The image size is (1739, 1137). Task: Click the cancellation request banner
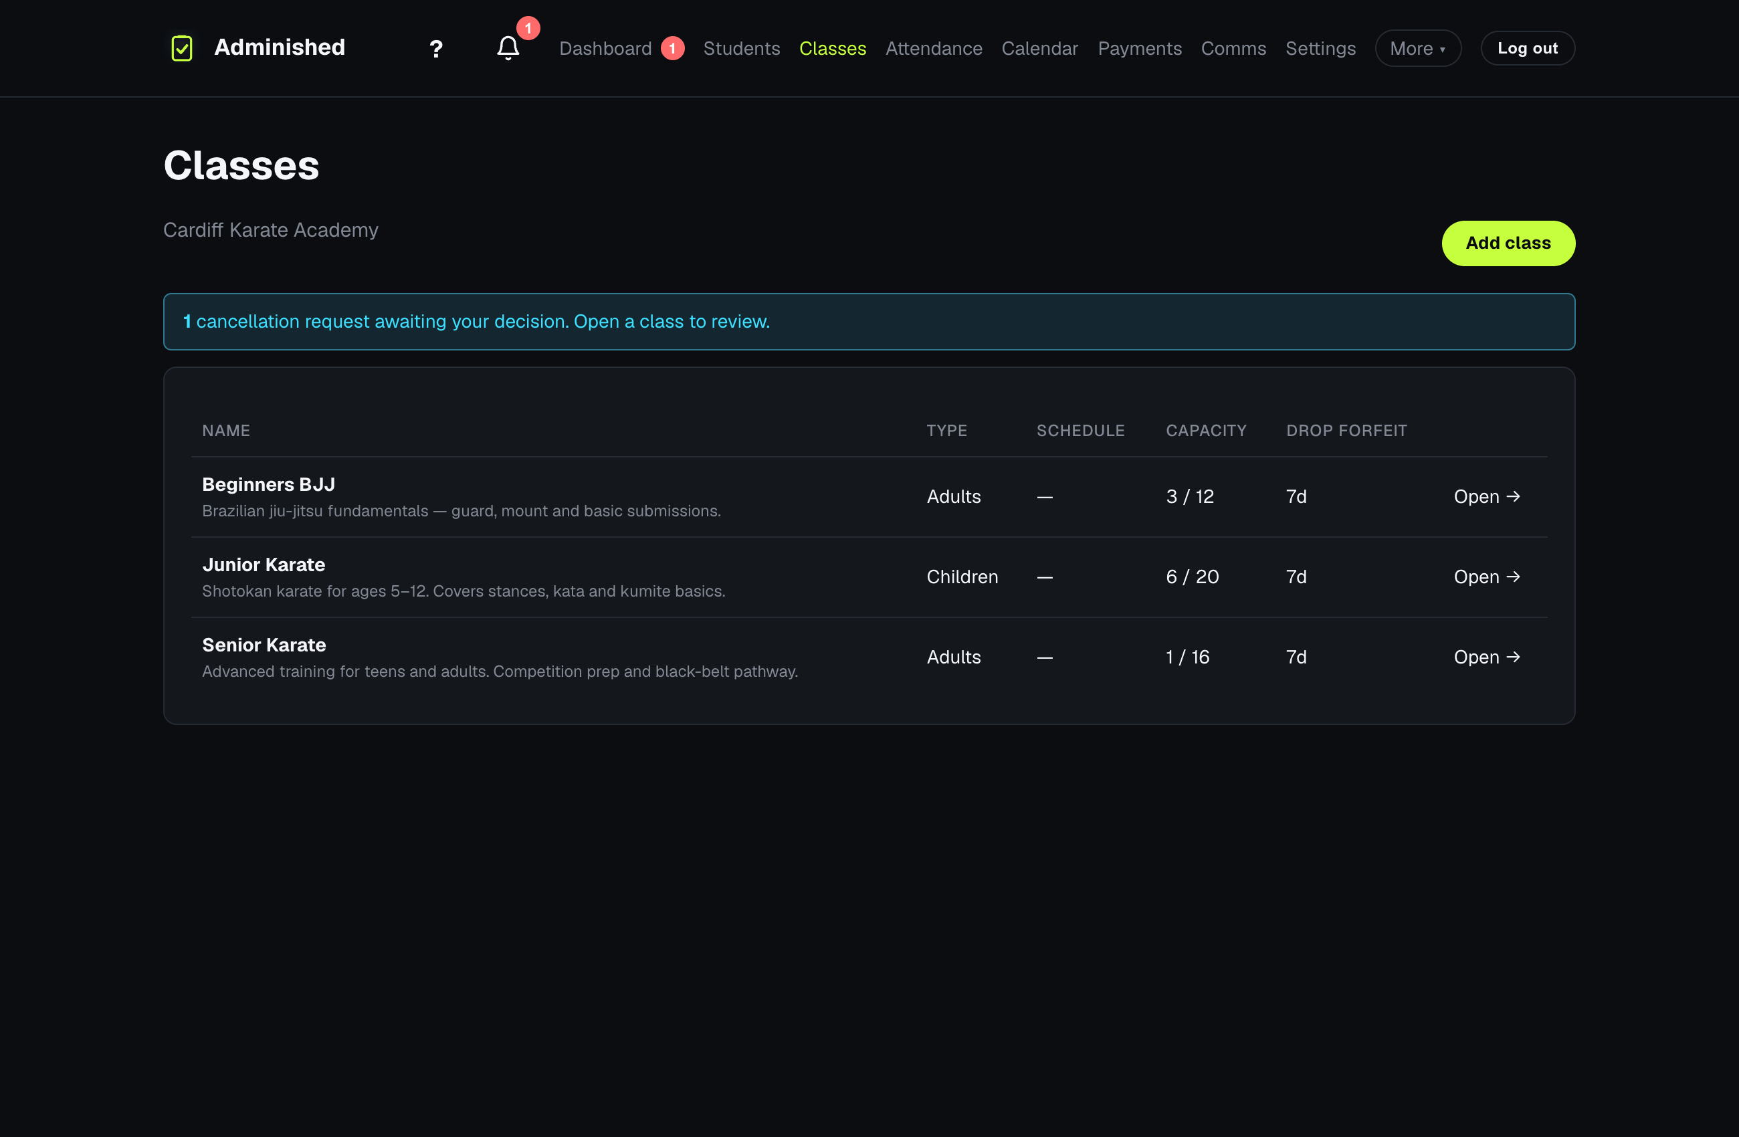click(869, 322)
